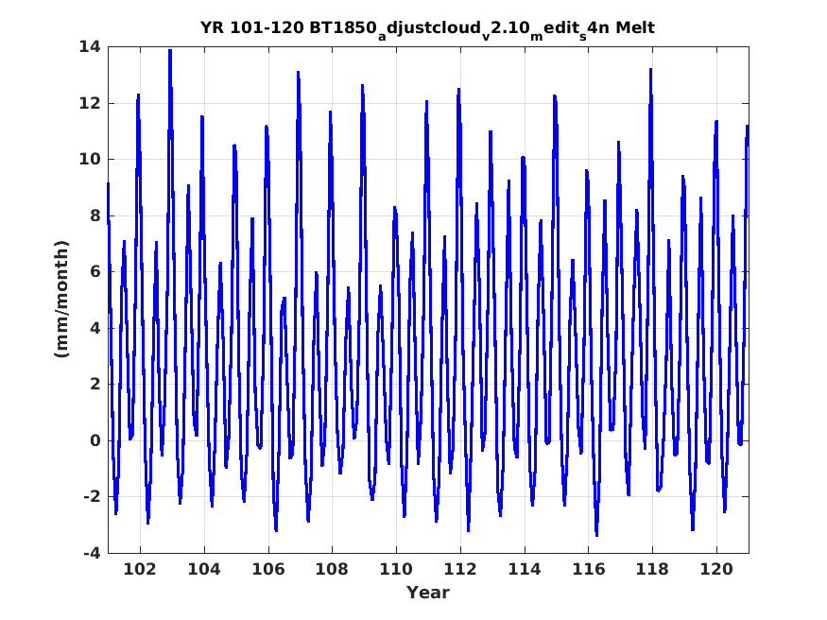The height and width of the screenshot is (620, 827).
Task: Click x-axis tick label 110
Action: (396, 569)
